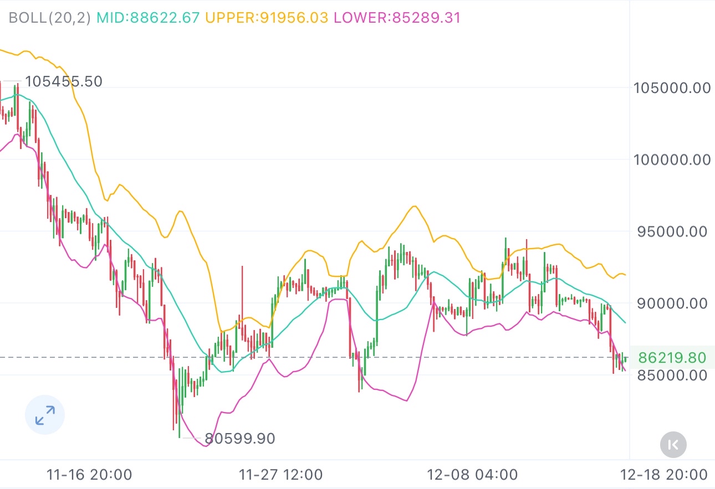Click 90000.00 price axis label
Image resolution: width=715 pixels, height=489 pixels.
coord(672,303)
